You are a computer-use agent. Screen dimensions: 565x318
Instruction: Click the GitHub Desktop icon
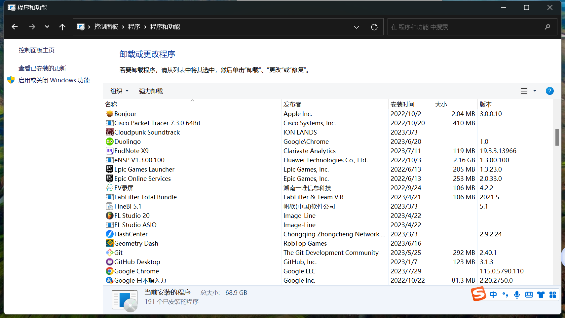(110, 262)
